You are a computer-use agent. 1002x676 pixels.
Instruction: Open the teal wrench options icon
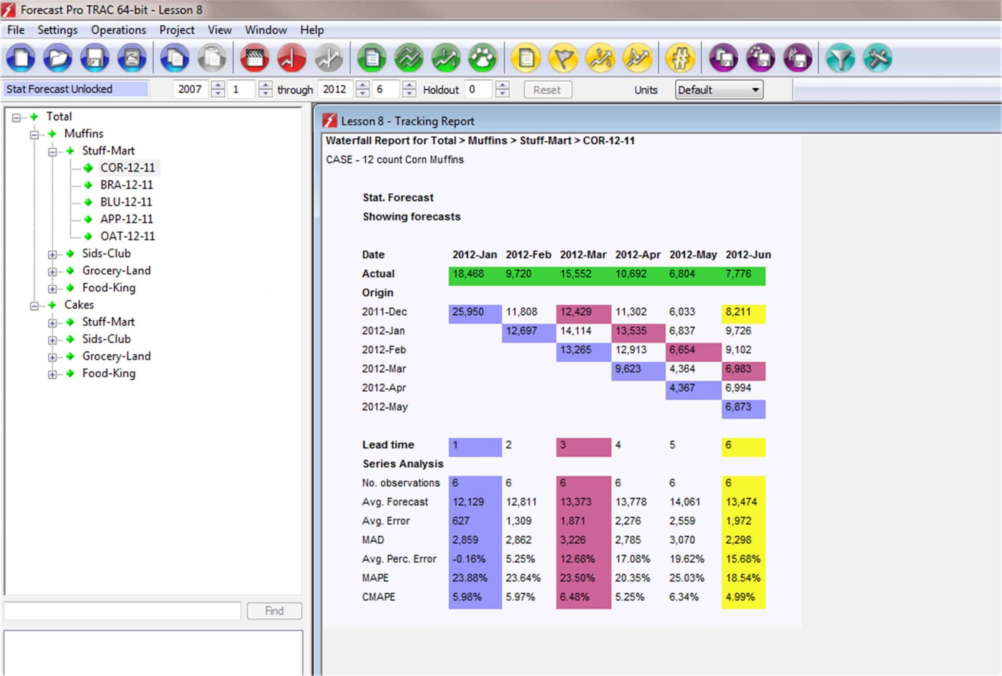tap(878, 58)
